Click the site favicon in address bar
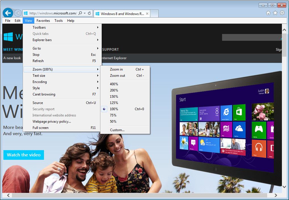 click(x=26, y=13)
